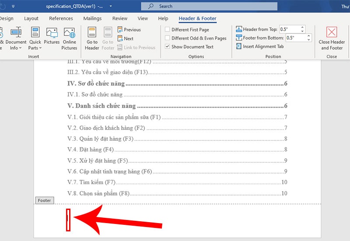Enable Different First Page checkbox
Viewport: 350px width, 241px height.
click(x=167, y=29)
